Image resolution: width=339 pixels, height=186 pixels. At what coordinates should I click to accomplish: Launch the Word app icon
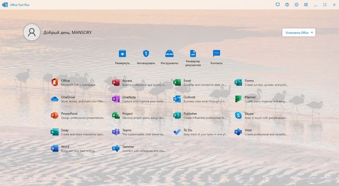[x=55, y=149]
